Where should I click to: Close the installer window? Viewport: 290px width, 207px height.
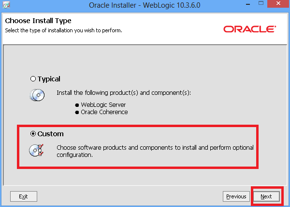[x=278, y=3]
